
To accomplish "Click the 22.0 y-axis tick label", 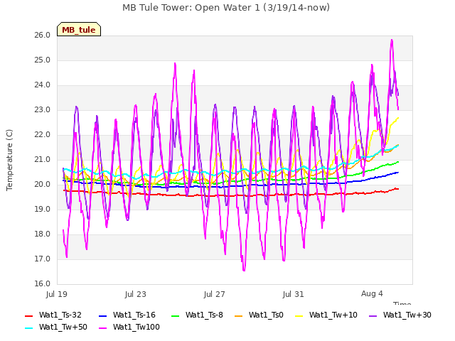I will click(43, 135).
